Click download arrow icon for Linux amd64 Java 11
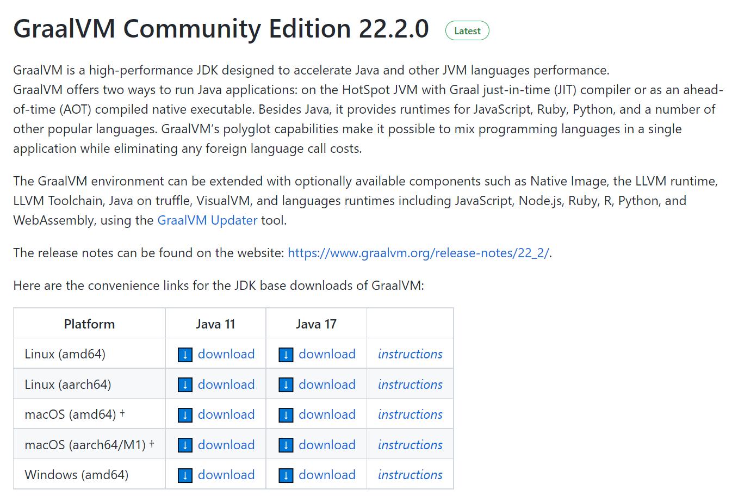The height and width of the screenshot is (496, 732). point(185,355)
